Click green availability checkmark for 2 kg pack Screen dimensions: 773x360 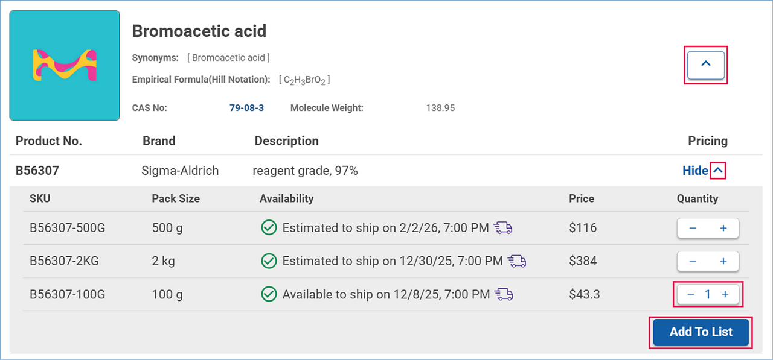269,261
